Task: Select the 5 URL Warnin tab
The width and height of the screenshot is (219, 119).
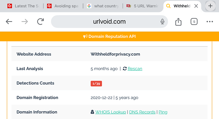Action: click(143, 6)
